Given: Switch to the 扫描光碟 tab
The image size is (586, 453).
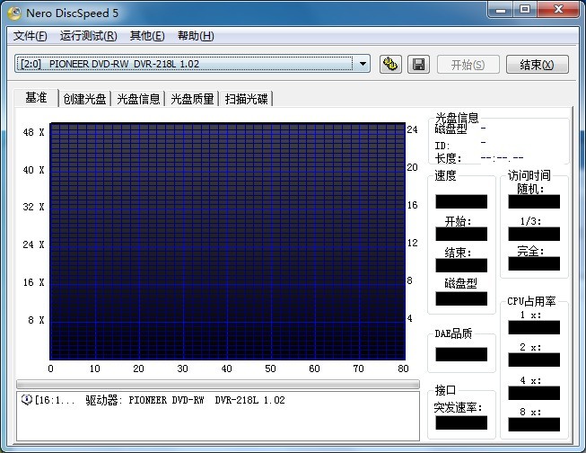Looking at the screenshot, I should click(x=247, y=99).
